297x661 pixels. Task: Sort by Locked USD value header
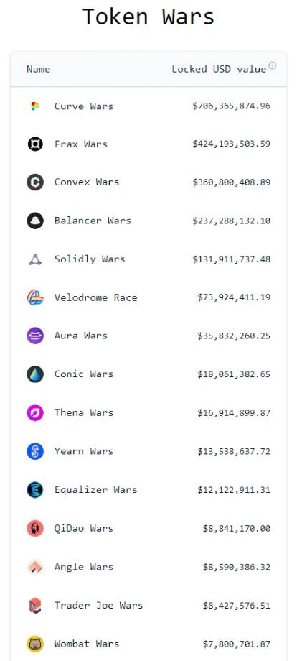coord(219,69)
